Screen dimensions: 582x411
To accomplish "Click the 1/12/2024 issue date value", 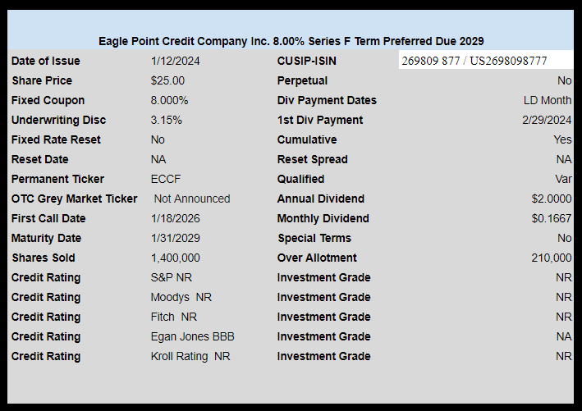I will click(175, 61).
